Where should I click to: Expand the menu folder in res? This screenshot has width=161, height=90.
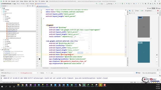pos(4,40)
